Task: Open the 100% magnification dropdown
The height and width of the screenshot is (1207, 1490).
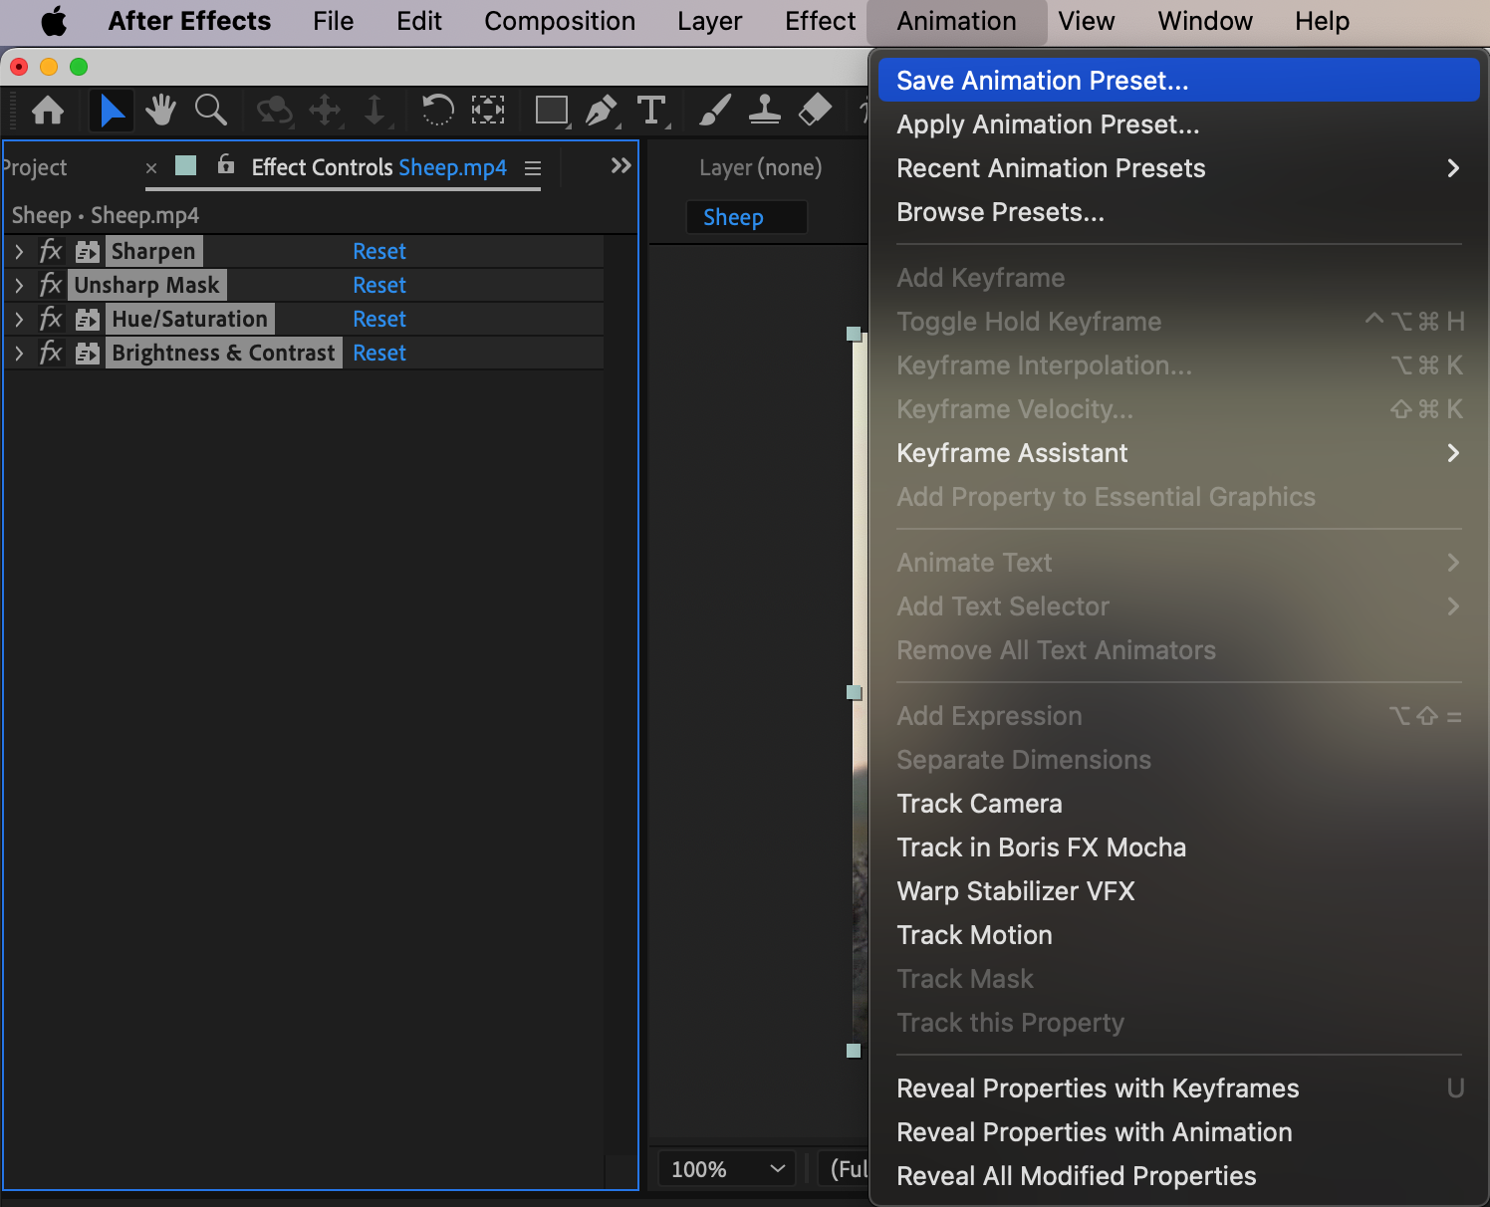Action: 726,1169
